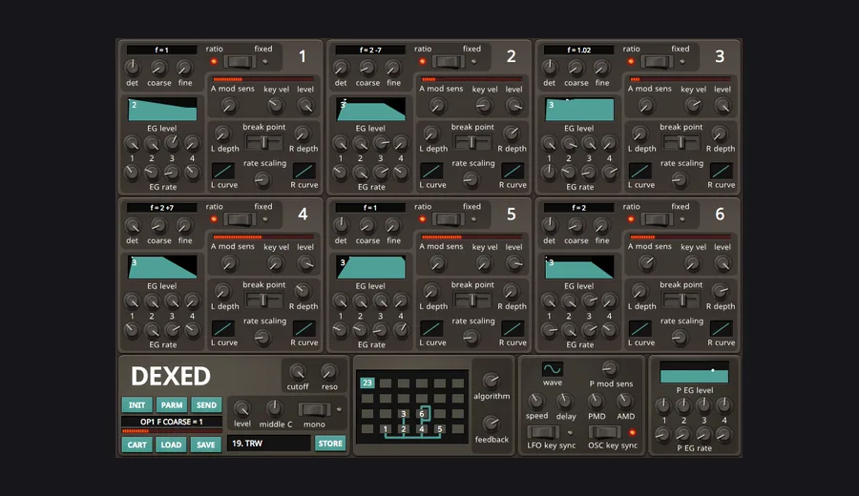Screen dimensions: 859x496
Task: Click operator 1 EG level envelope display
Action: click(162, 110)
